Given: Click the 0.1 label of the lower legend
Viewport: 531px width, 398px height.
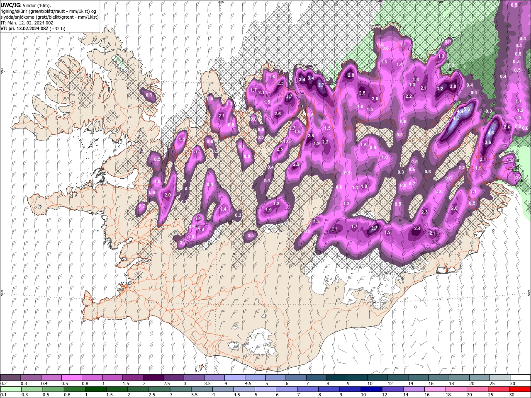Looking at the screenshot, I should tap(3, 395).
